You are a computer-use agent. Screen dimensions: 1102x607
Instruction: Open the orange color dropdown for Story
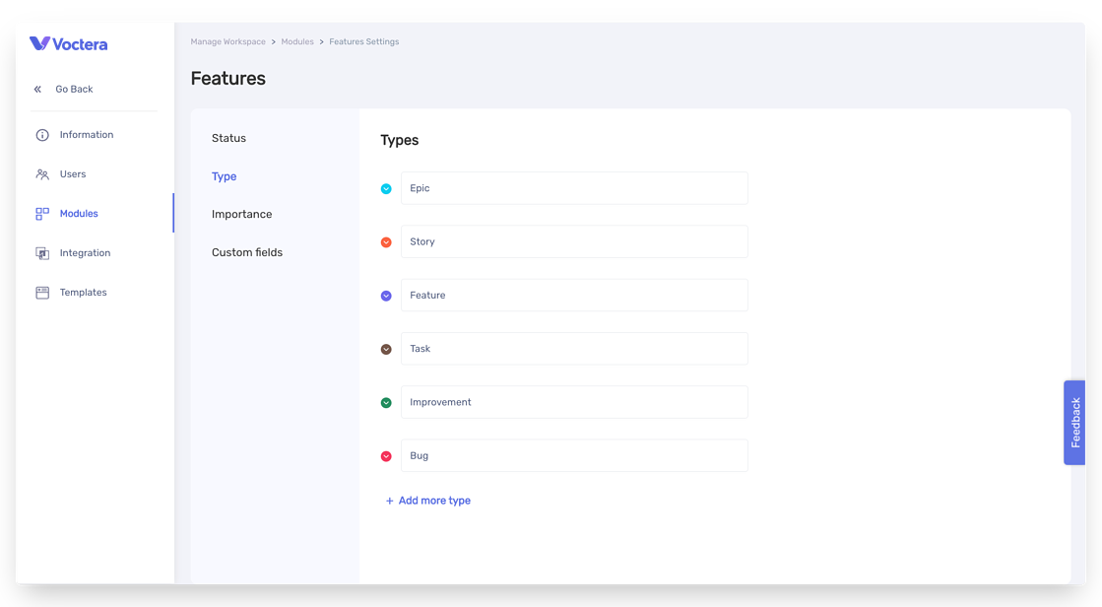[x=386, y=242]
